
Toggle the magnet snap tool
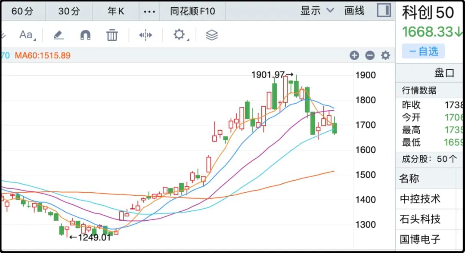(x=85, y=35)
